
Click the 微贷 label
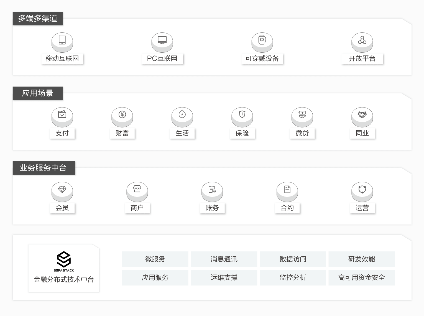tap(302, 133)
